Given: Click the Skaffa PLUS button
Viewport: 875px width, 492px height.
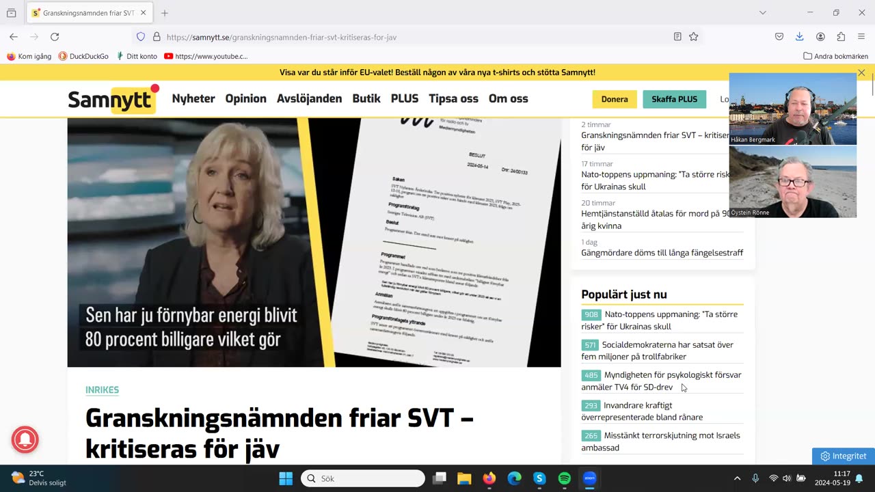Looking at the screenshot, I should [x=674, y=99].
